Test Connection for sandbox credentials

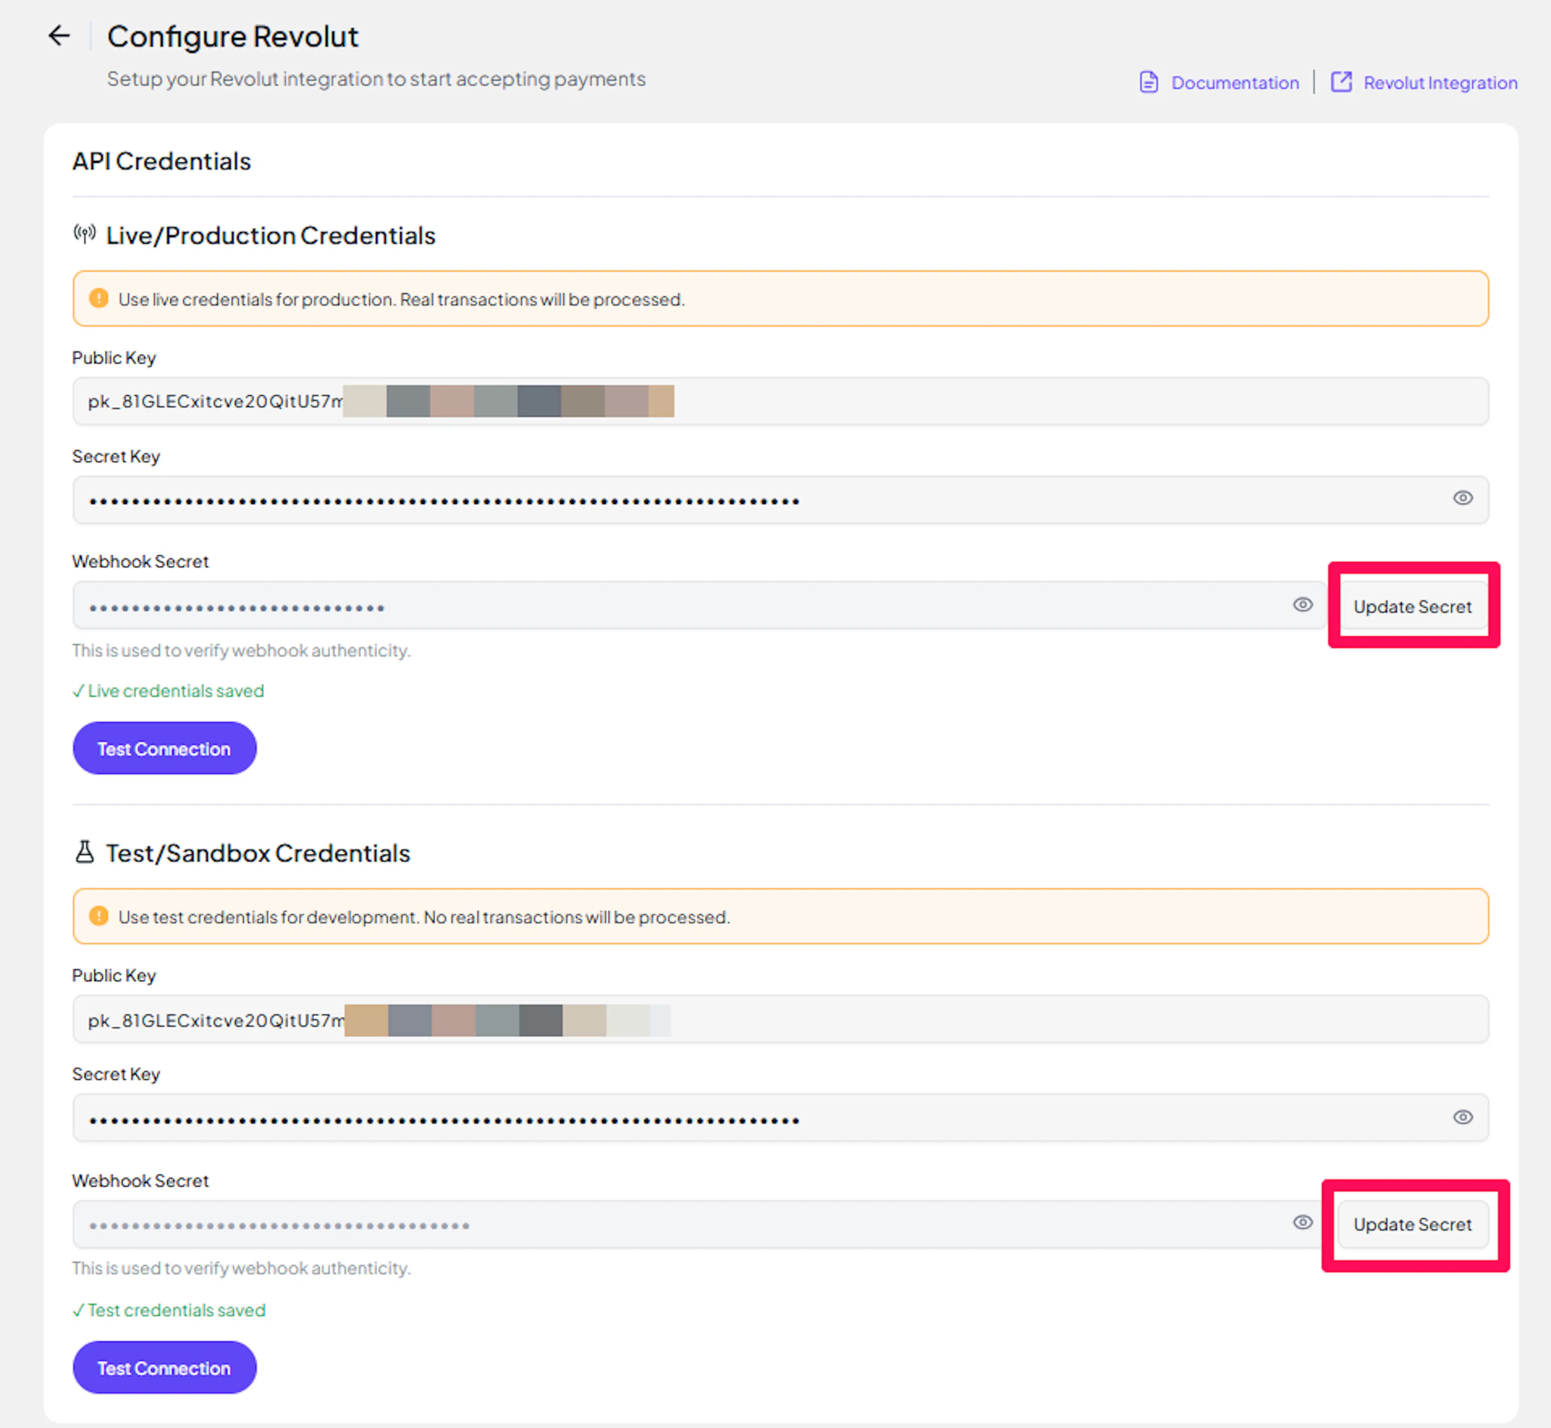coord(164,1368)
